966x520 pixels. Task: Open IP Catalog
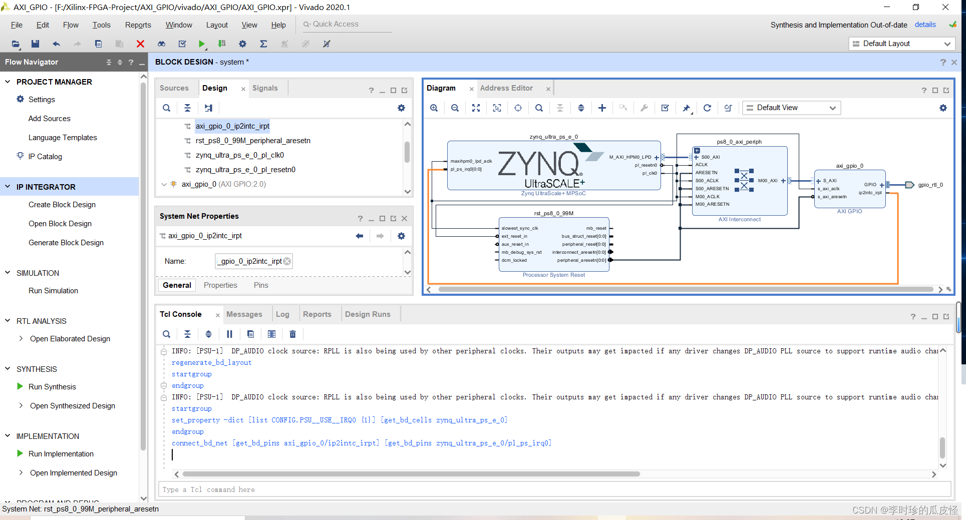pyautogui.click(x=45, y=157)
